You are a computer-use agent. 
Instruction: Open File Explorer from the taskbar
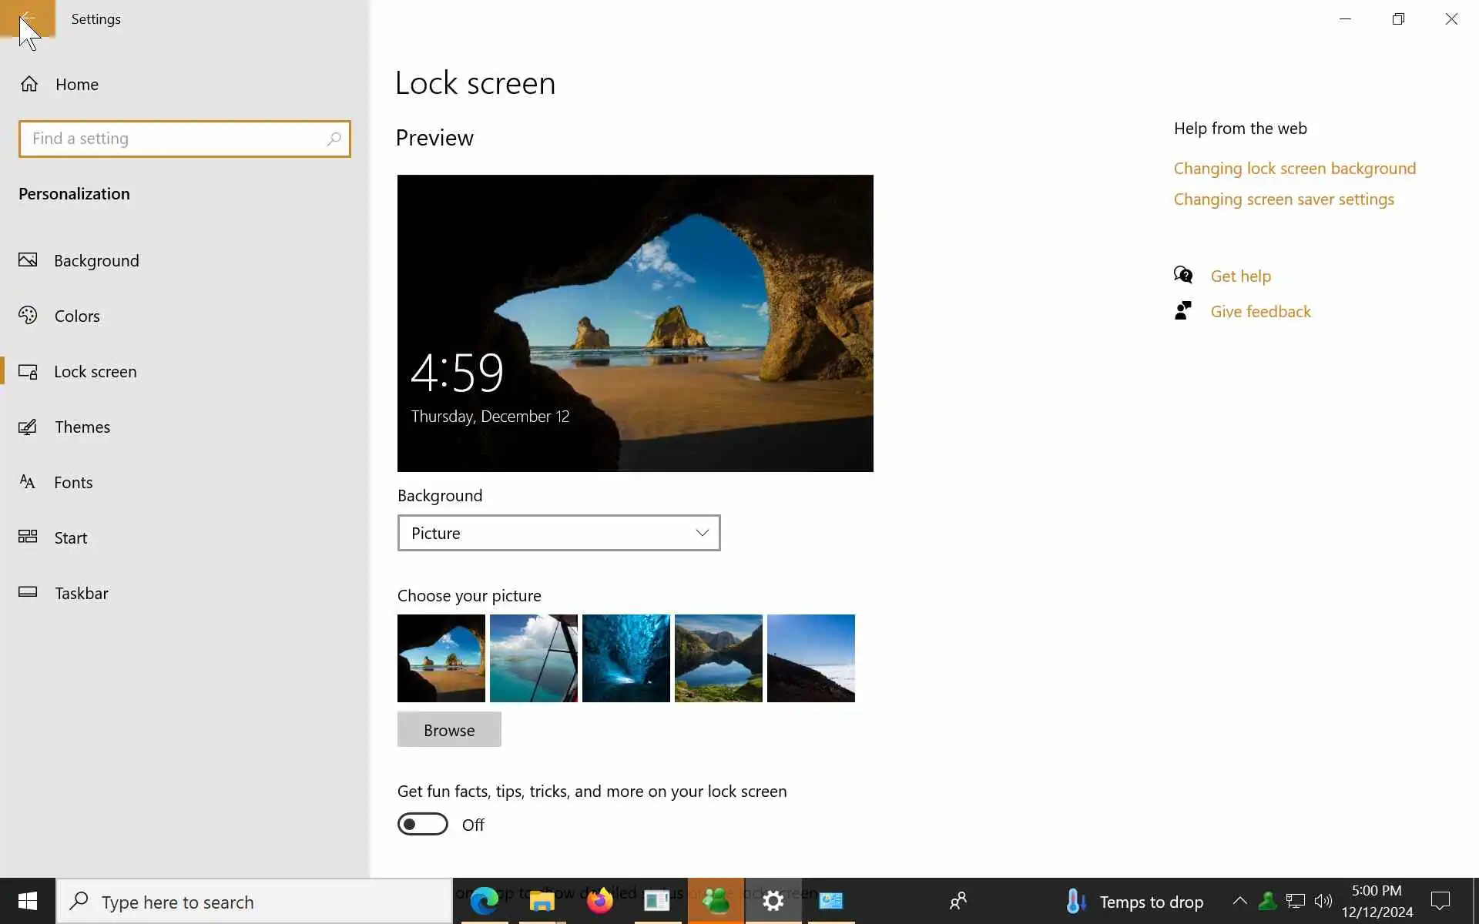(542, 900)
